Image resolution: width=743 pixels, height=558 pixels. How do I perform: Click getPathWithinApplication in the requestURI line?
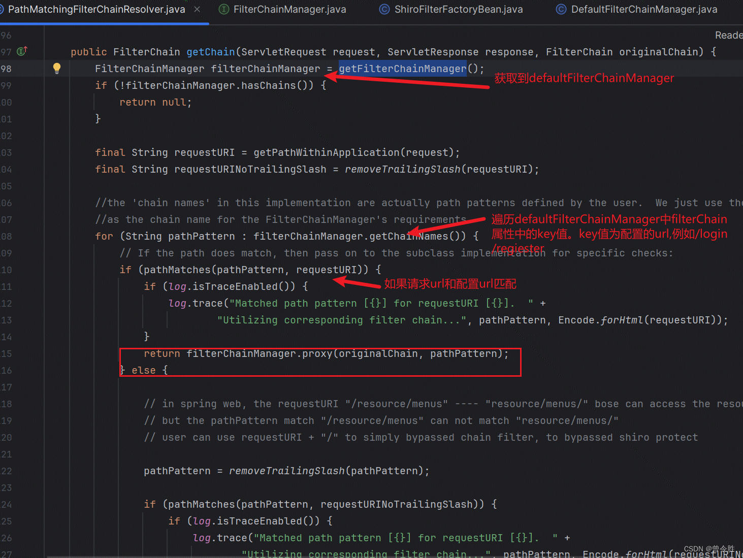click(x=327, y=152)
